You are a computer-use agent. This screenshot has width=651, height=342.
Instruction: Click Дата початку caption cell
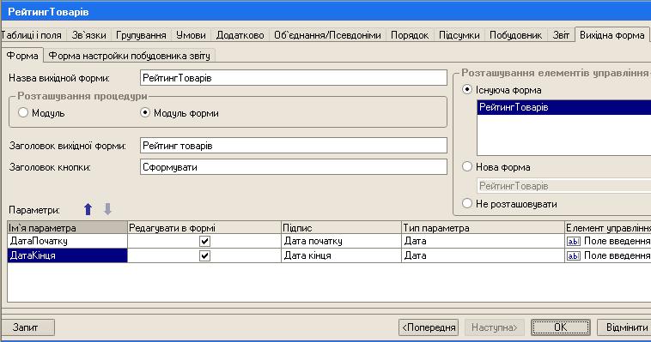tap(341, 241)
